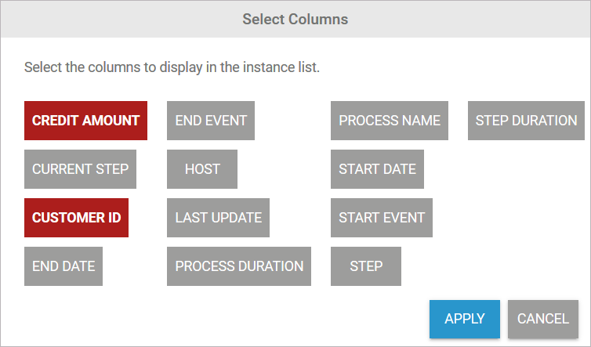This screenshot has height=347, width=591.
Task: Select the START DATE column
Action: 377,169
